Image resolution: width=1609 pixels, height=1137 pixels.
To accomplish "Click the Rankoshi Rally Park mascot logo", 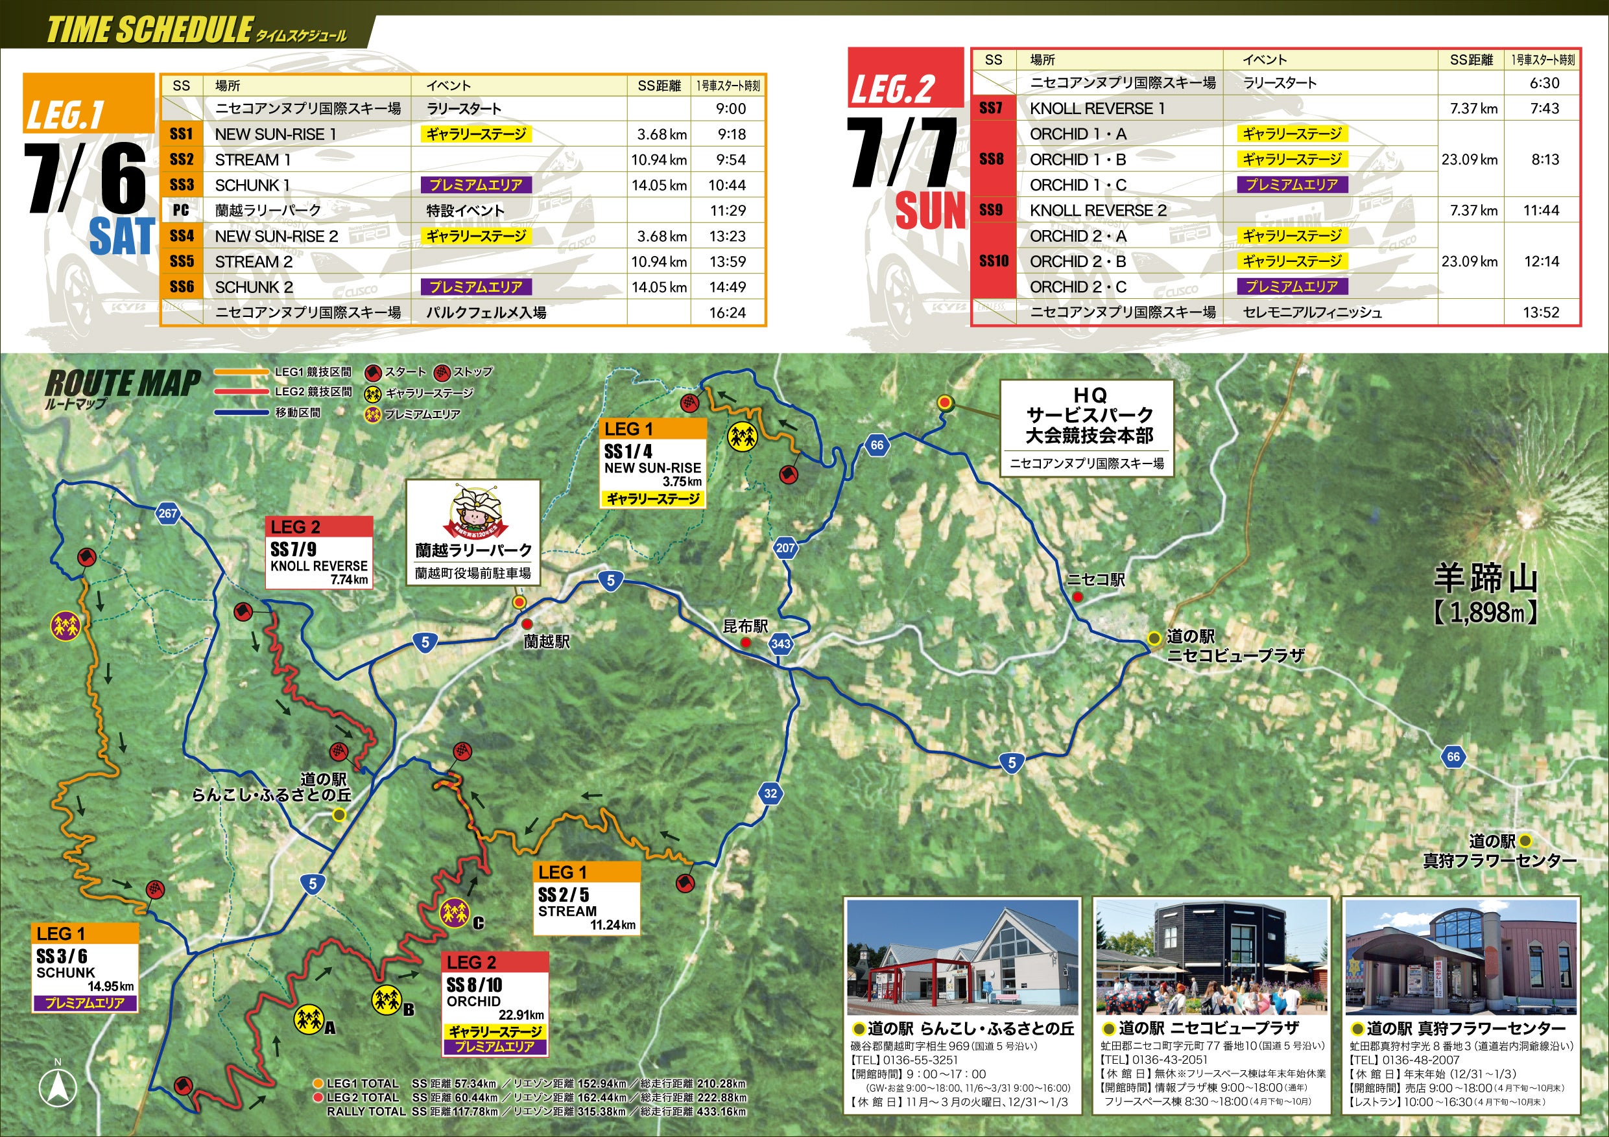I will tap(475, 511).
